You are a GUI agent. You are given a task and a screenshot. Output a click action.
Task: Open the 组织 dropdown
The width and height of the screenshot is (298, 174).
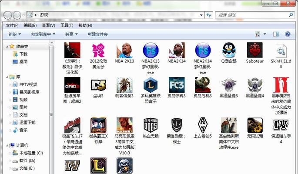pyautogui.click(x=15, y=34)
